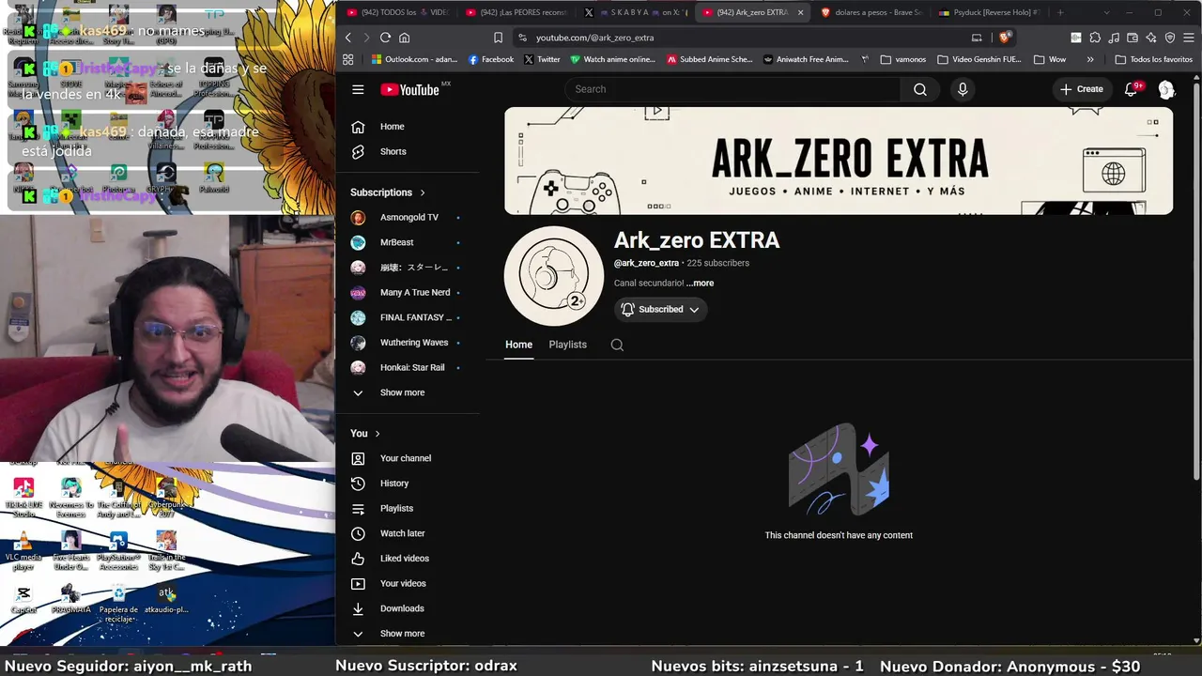Open the YouTube guide hamburger menu
The height and width of the screenshot is (676, 1202).
[x=358, y=89]
